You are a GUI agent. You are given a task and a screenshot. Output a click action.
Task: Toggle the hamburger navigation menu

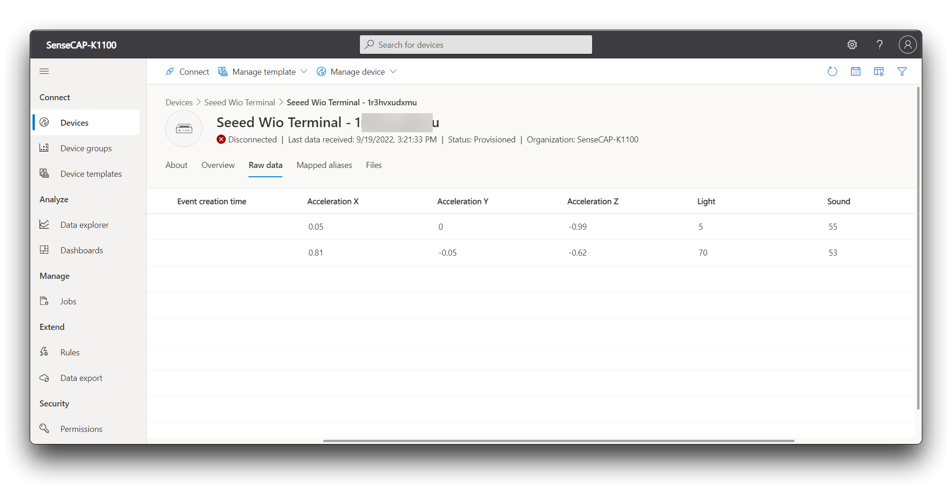point(44,71)
